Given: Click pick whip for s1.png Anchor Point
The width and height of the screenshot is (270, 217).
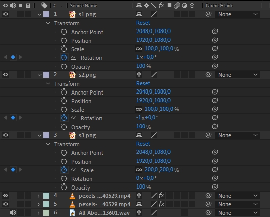Looking at the screenshot, I should coord(215,32).
